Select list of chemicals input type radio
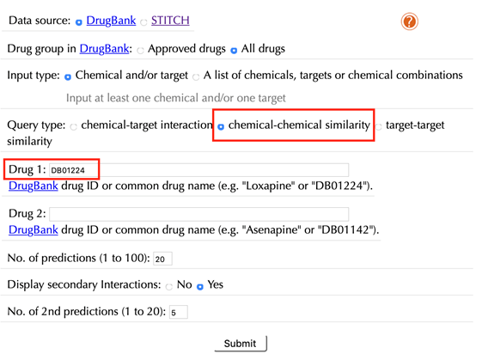Viewport: 488px width, 360px height. pos(196,76)
